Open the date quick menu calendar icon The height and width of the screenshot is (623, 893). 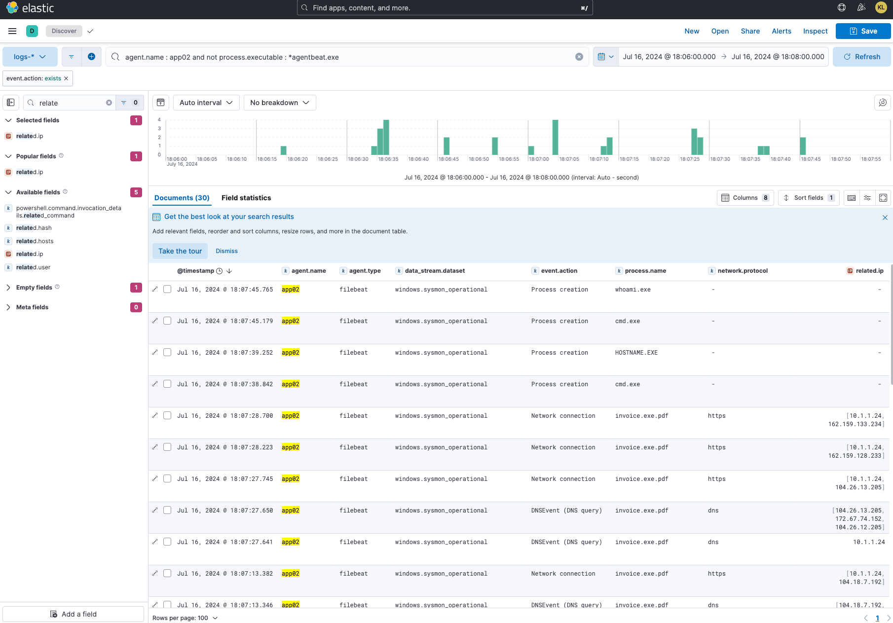pyautogui.click(x=606, y=57)
